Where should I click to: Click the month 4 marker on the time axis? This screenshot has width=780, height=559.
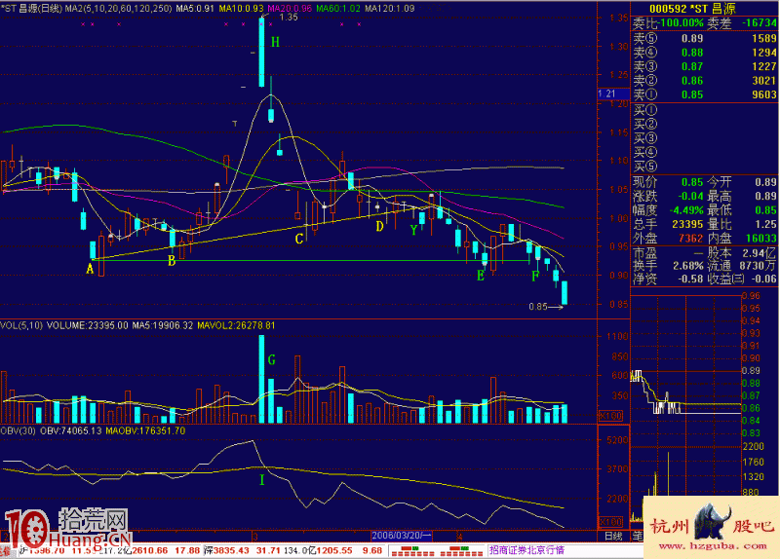click(459, 537)
